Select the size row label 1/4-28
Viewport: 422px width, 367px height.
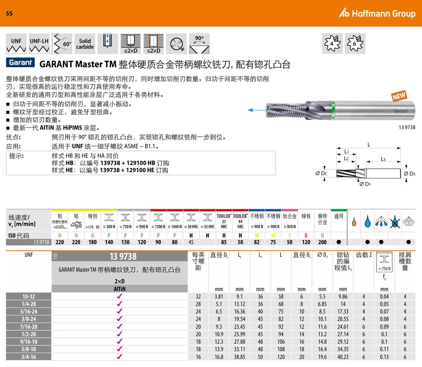pos(29,304)
